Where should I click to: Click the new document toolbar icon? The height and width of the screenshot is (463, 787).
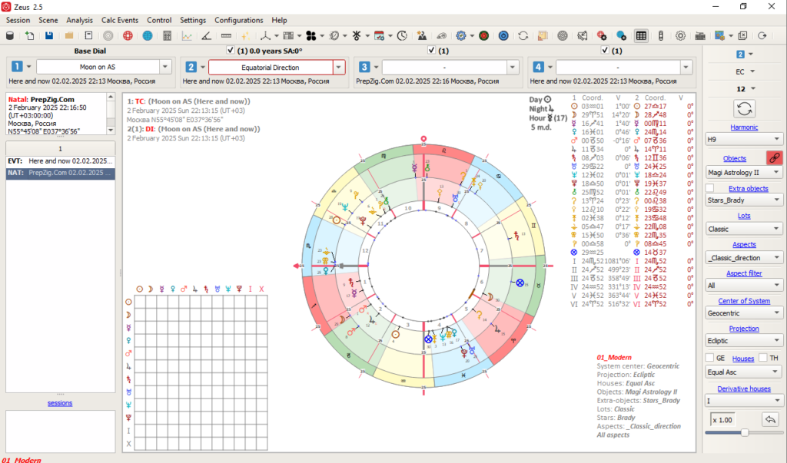point(30,35)
